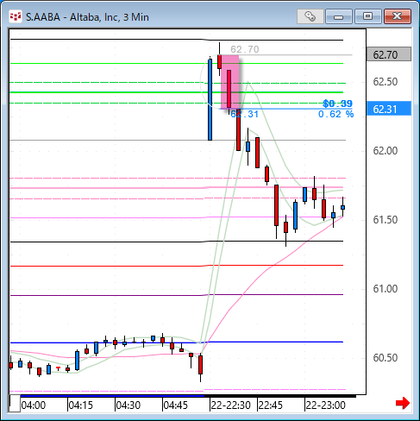Screen dimensions: 420x421
Task: Click the 62.00 price scale value
Action: [x=385, y=151]
